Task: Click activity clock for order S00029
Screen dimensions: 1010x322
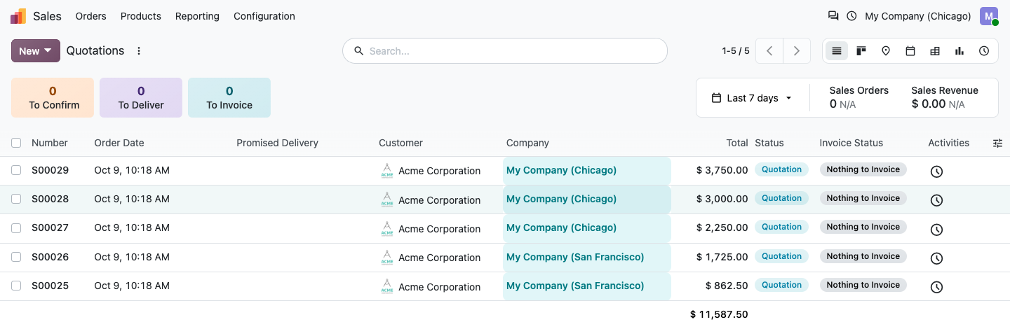Action: [x=936, y=171]
